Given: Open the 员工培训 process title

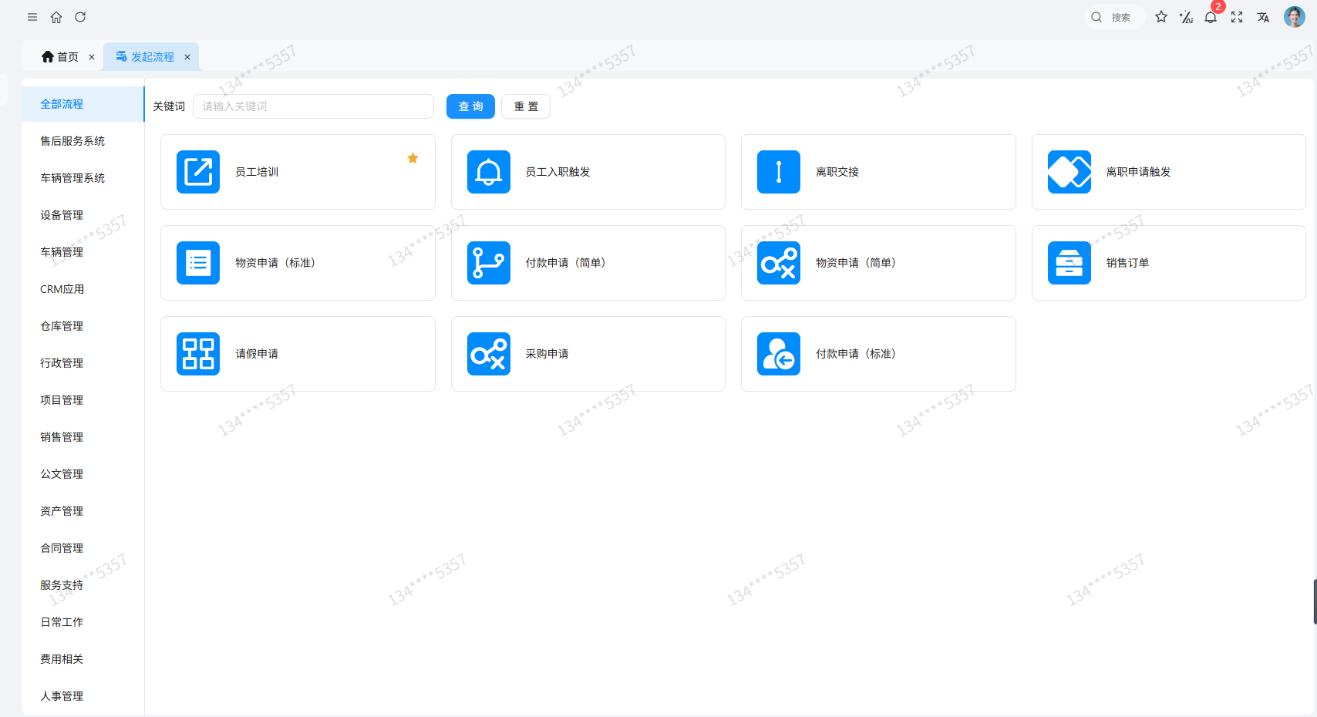Looking at the screenshot, I should pos(257,172).
